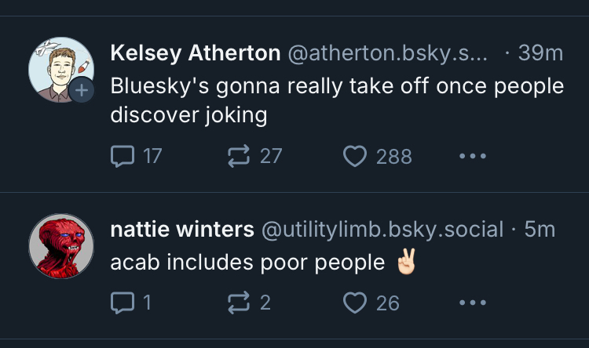Open repost options on Kelsey Atherton's post

click(236, 156)
